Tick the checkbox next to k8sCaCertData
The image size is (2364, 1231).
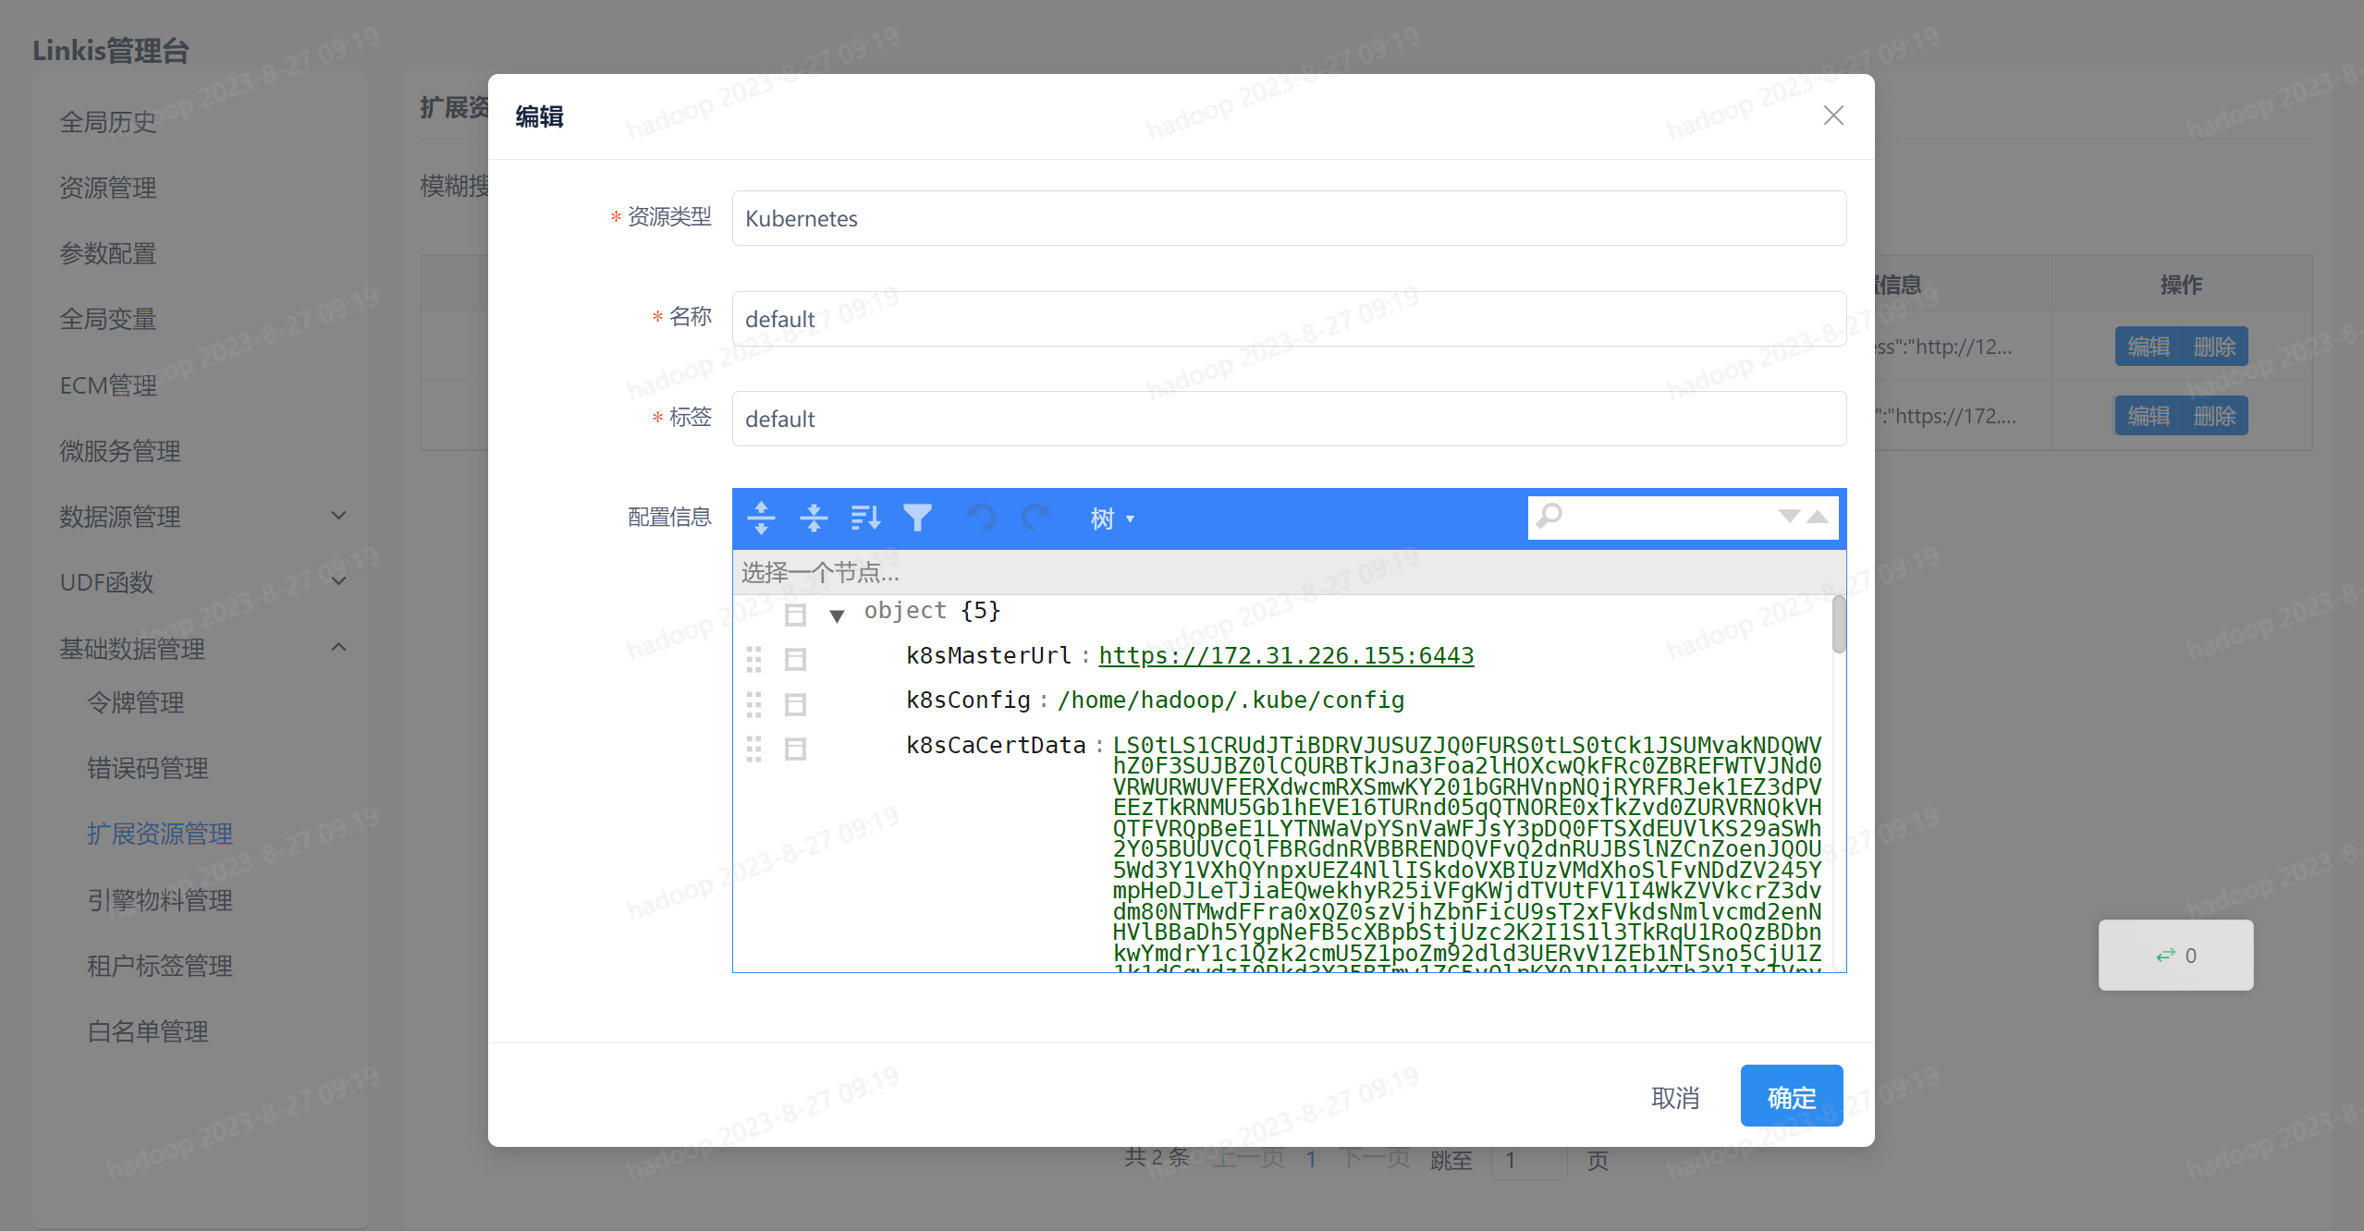pyautogui.click(x=795, y=749)
